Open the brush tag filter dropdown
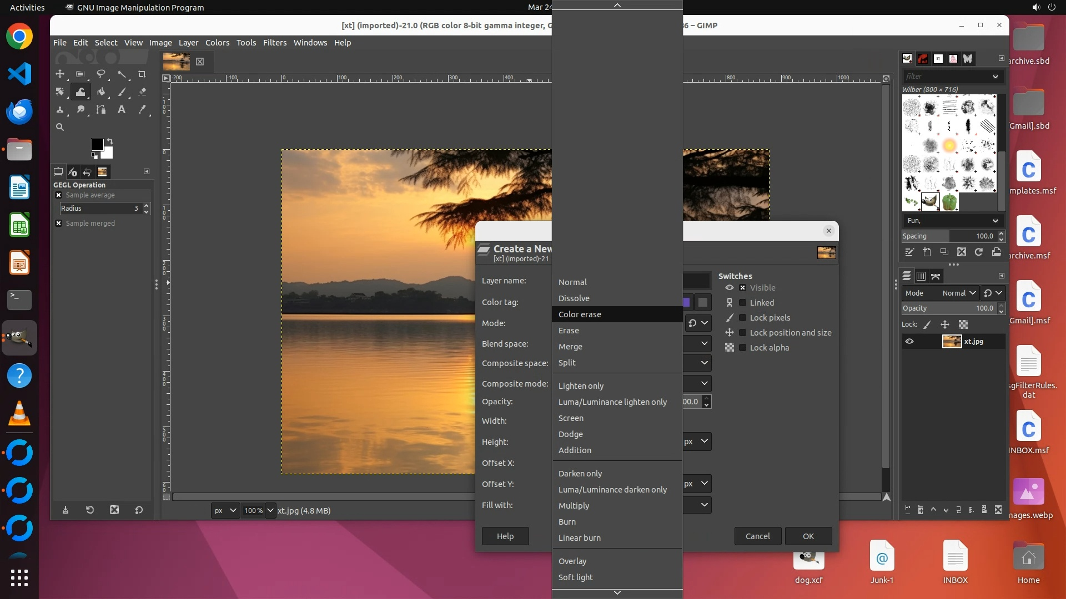1066x599 pixels. tap(995, 77)
